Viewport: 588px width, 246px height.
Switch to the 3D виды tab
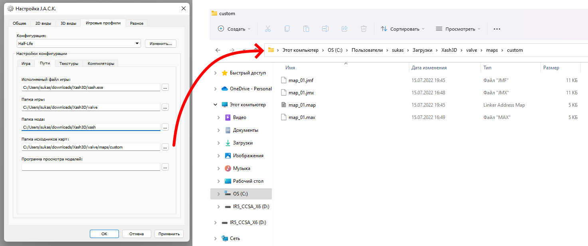pos(68,23)
